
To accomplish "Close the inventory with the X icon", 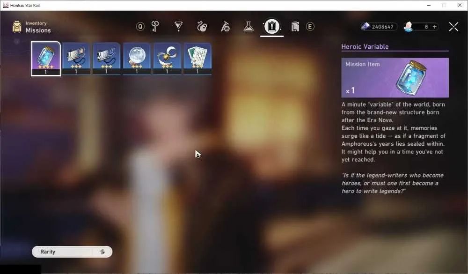I will point(453,27).
